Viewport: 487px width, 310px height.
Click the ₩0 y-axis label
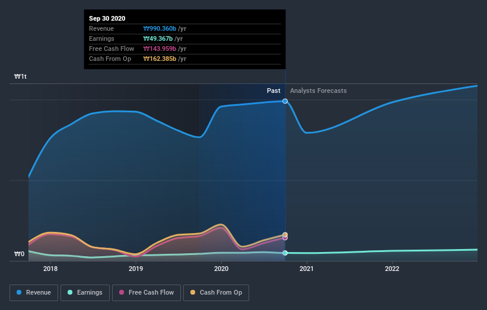tap(19, 254)
